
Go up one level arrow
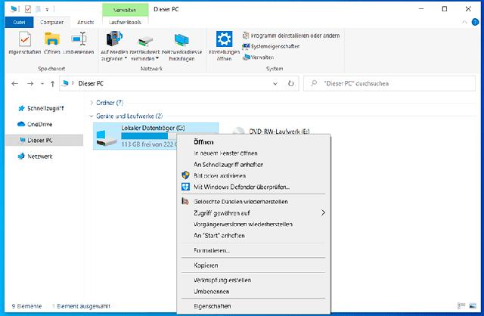(52, 84)
